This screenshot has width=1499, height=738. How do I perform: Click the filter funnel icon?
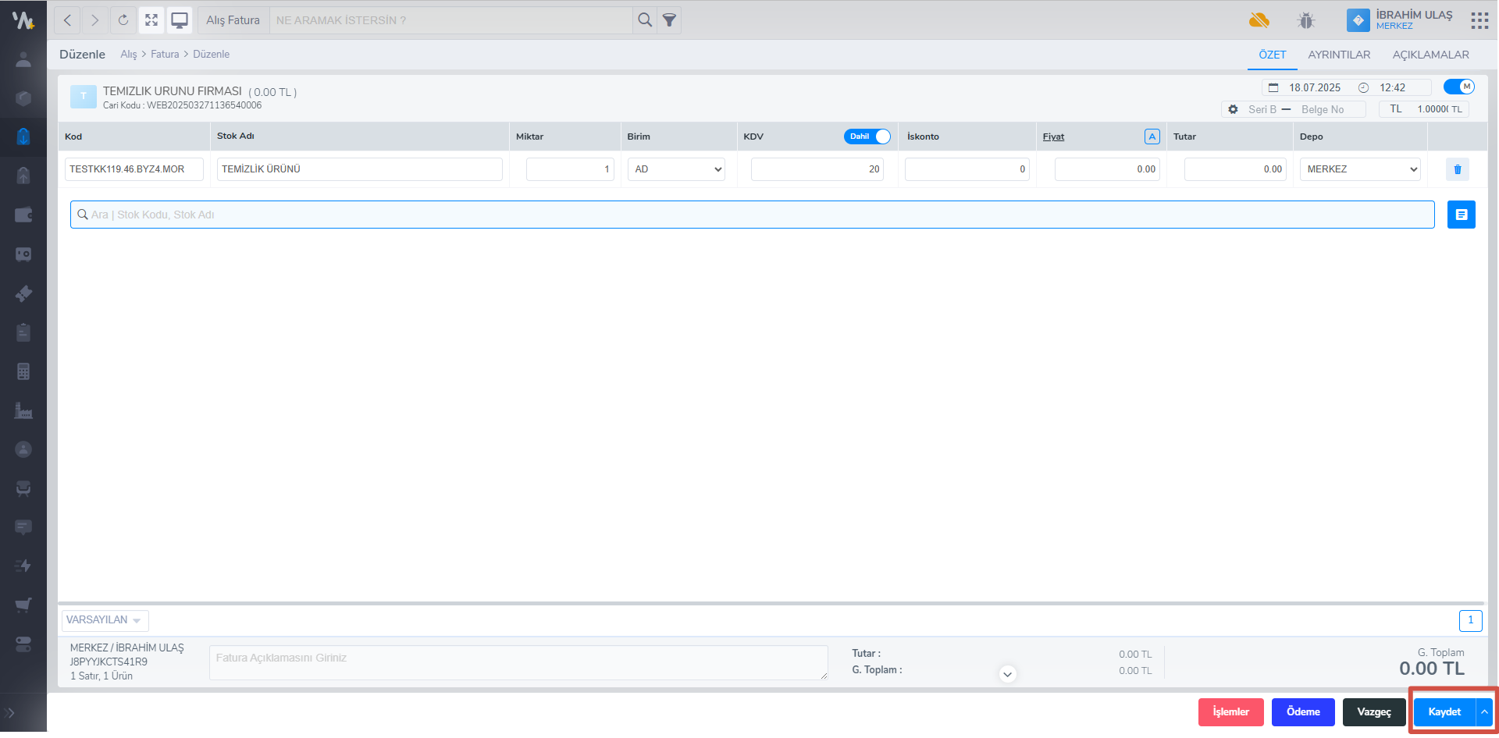point(669,20)
